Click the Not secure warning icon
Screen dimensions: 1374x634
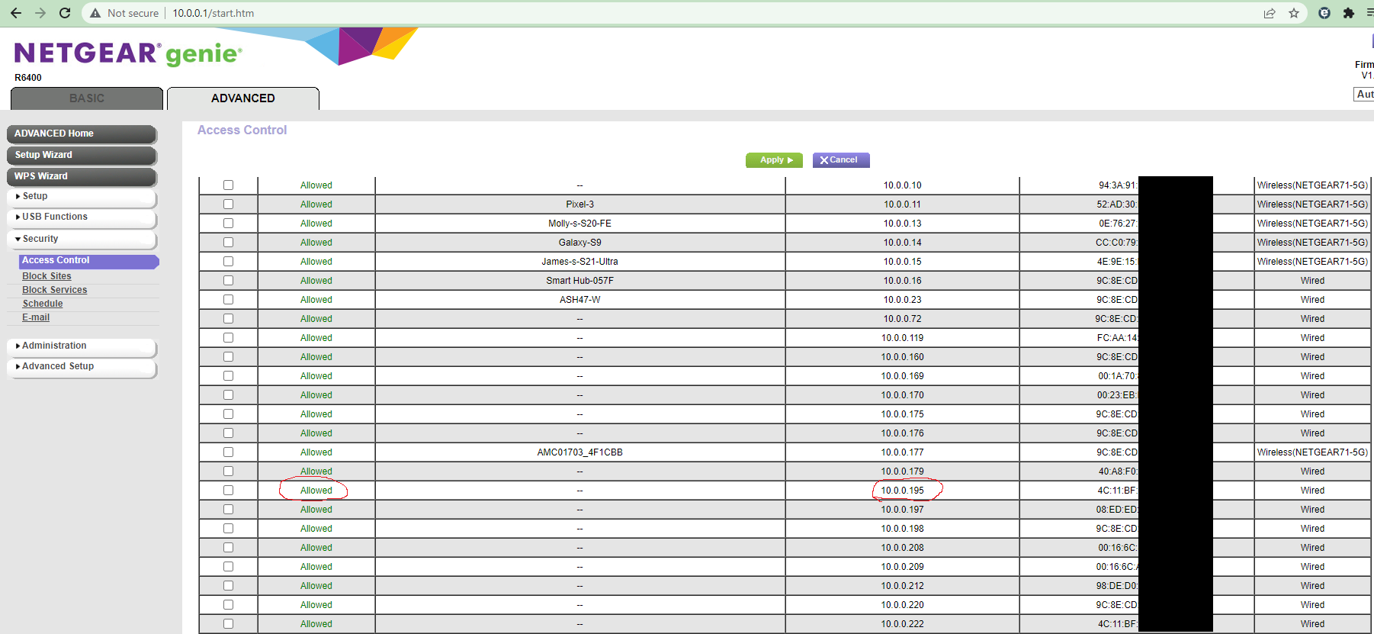(x=95, y=13)
